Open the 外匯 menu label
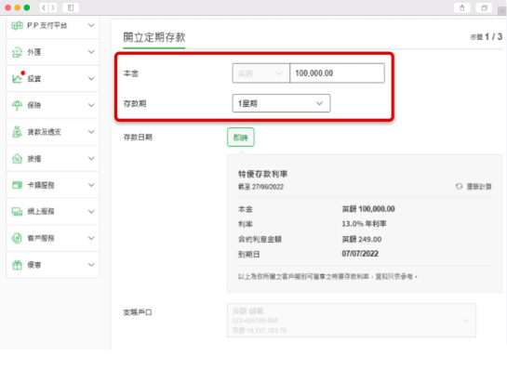 tap(33, 52)
